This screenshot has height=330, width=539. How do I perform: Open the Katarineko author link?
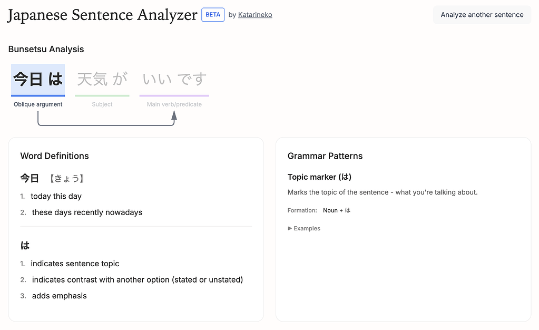pos(255,15)
